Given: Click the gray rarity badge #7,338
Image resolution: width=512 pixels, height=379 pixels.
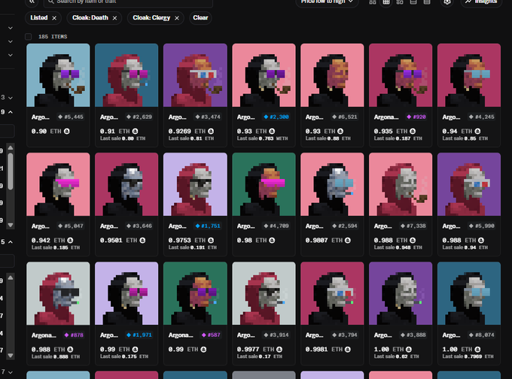Looking at the screenshot, I should pos(413,226).
